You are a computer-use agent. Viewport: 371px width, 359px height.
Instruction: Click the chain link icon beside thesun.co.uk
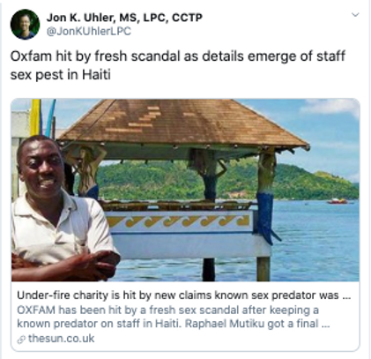point(21,340)
